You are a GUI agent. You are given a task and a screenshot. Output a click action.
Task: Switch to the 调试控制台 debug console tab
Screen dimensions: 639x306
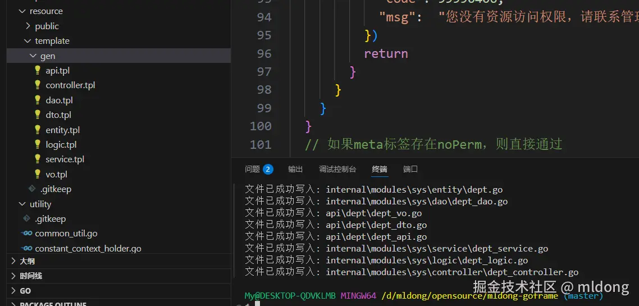(337, 169)
